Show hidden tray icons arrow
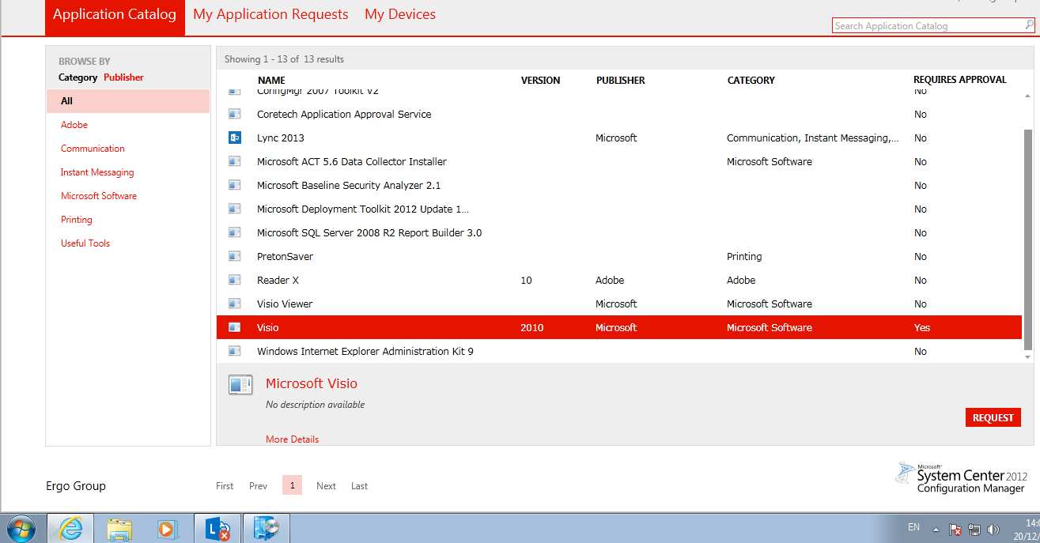This screenshot has height=543, width=1040. [x=936, y=530]
